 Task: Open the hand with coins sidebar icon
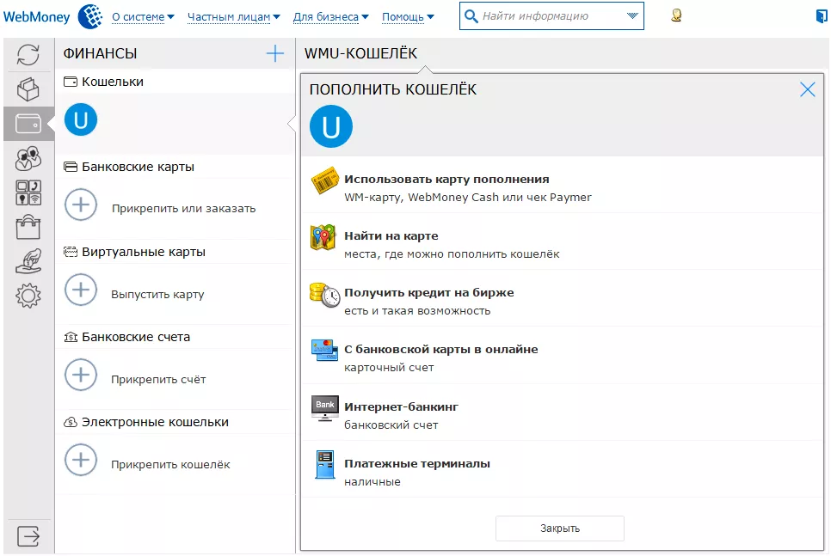tap(28, 261)
